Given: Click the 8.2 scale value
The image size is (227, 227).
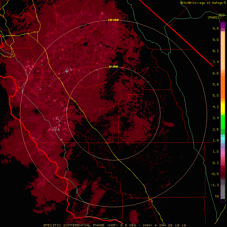Looking at the screenshot, I should click(x=216, y=51).
